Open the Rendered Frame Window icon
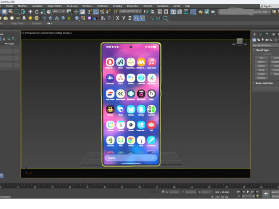Screen dimensions: 279x209 [207, 12]
